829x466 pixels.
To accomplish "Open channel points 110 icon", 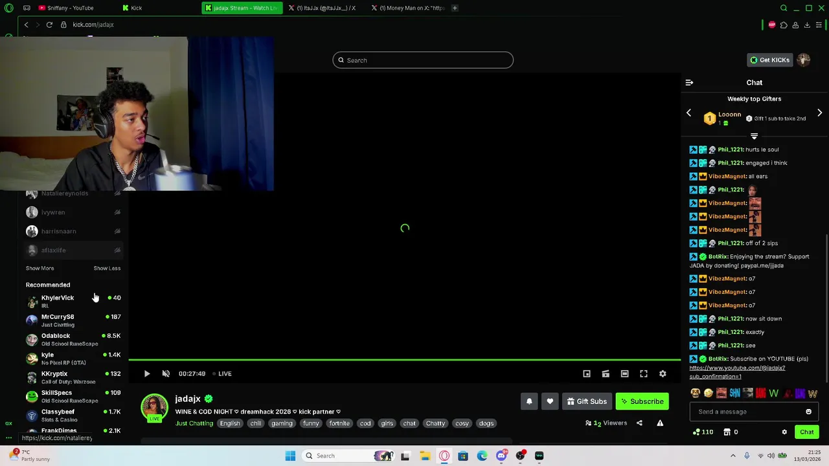I will (703, 432).
